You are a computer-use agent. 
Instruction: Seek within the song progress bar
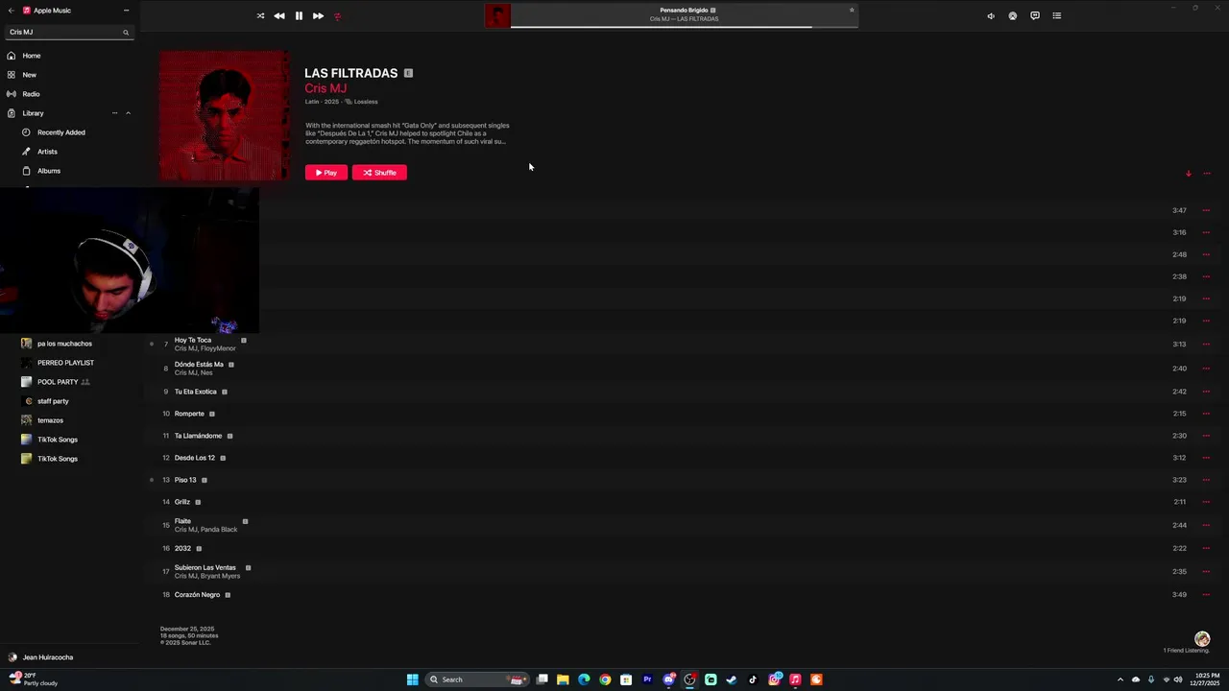684,27
